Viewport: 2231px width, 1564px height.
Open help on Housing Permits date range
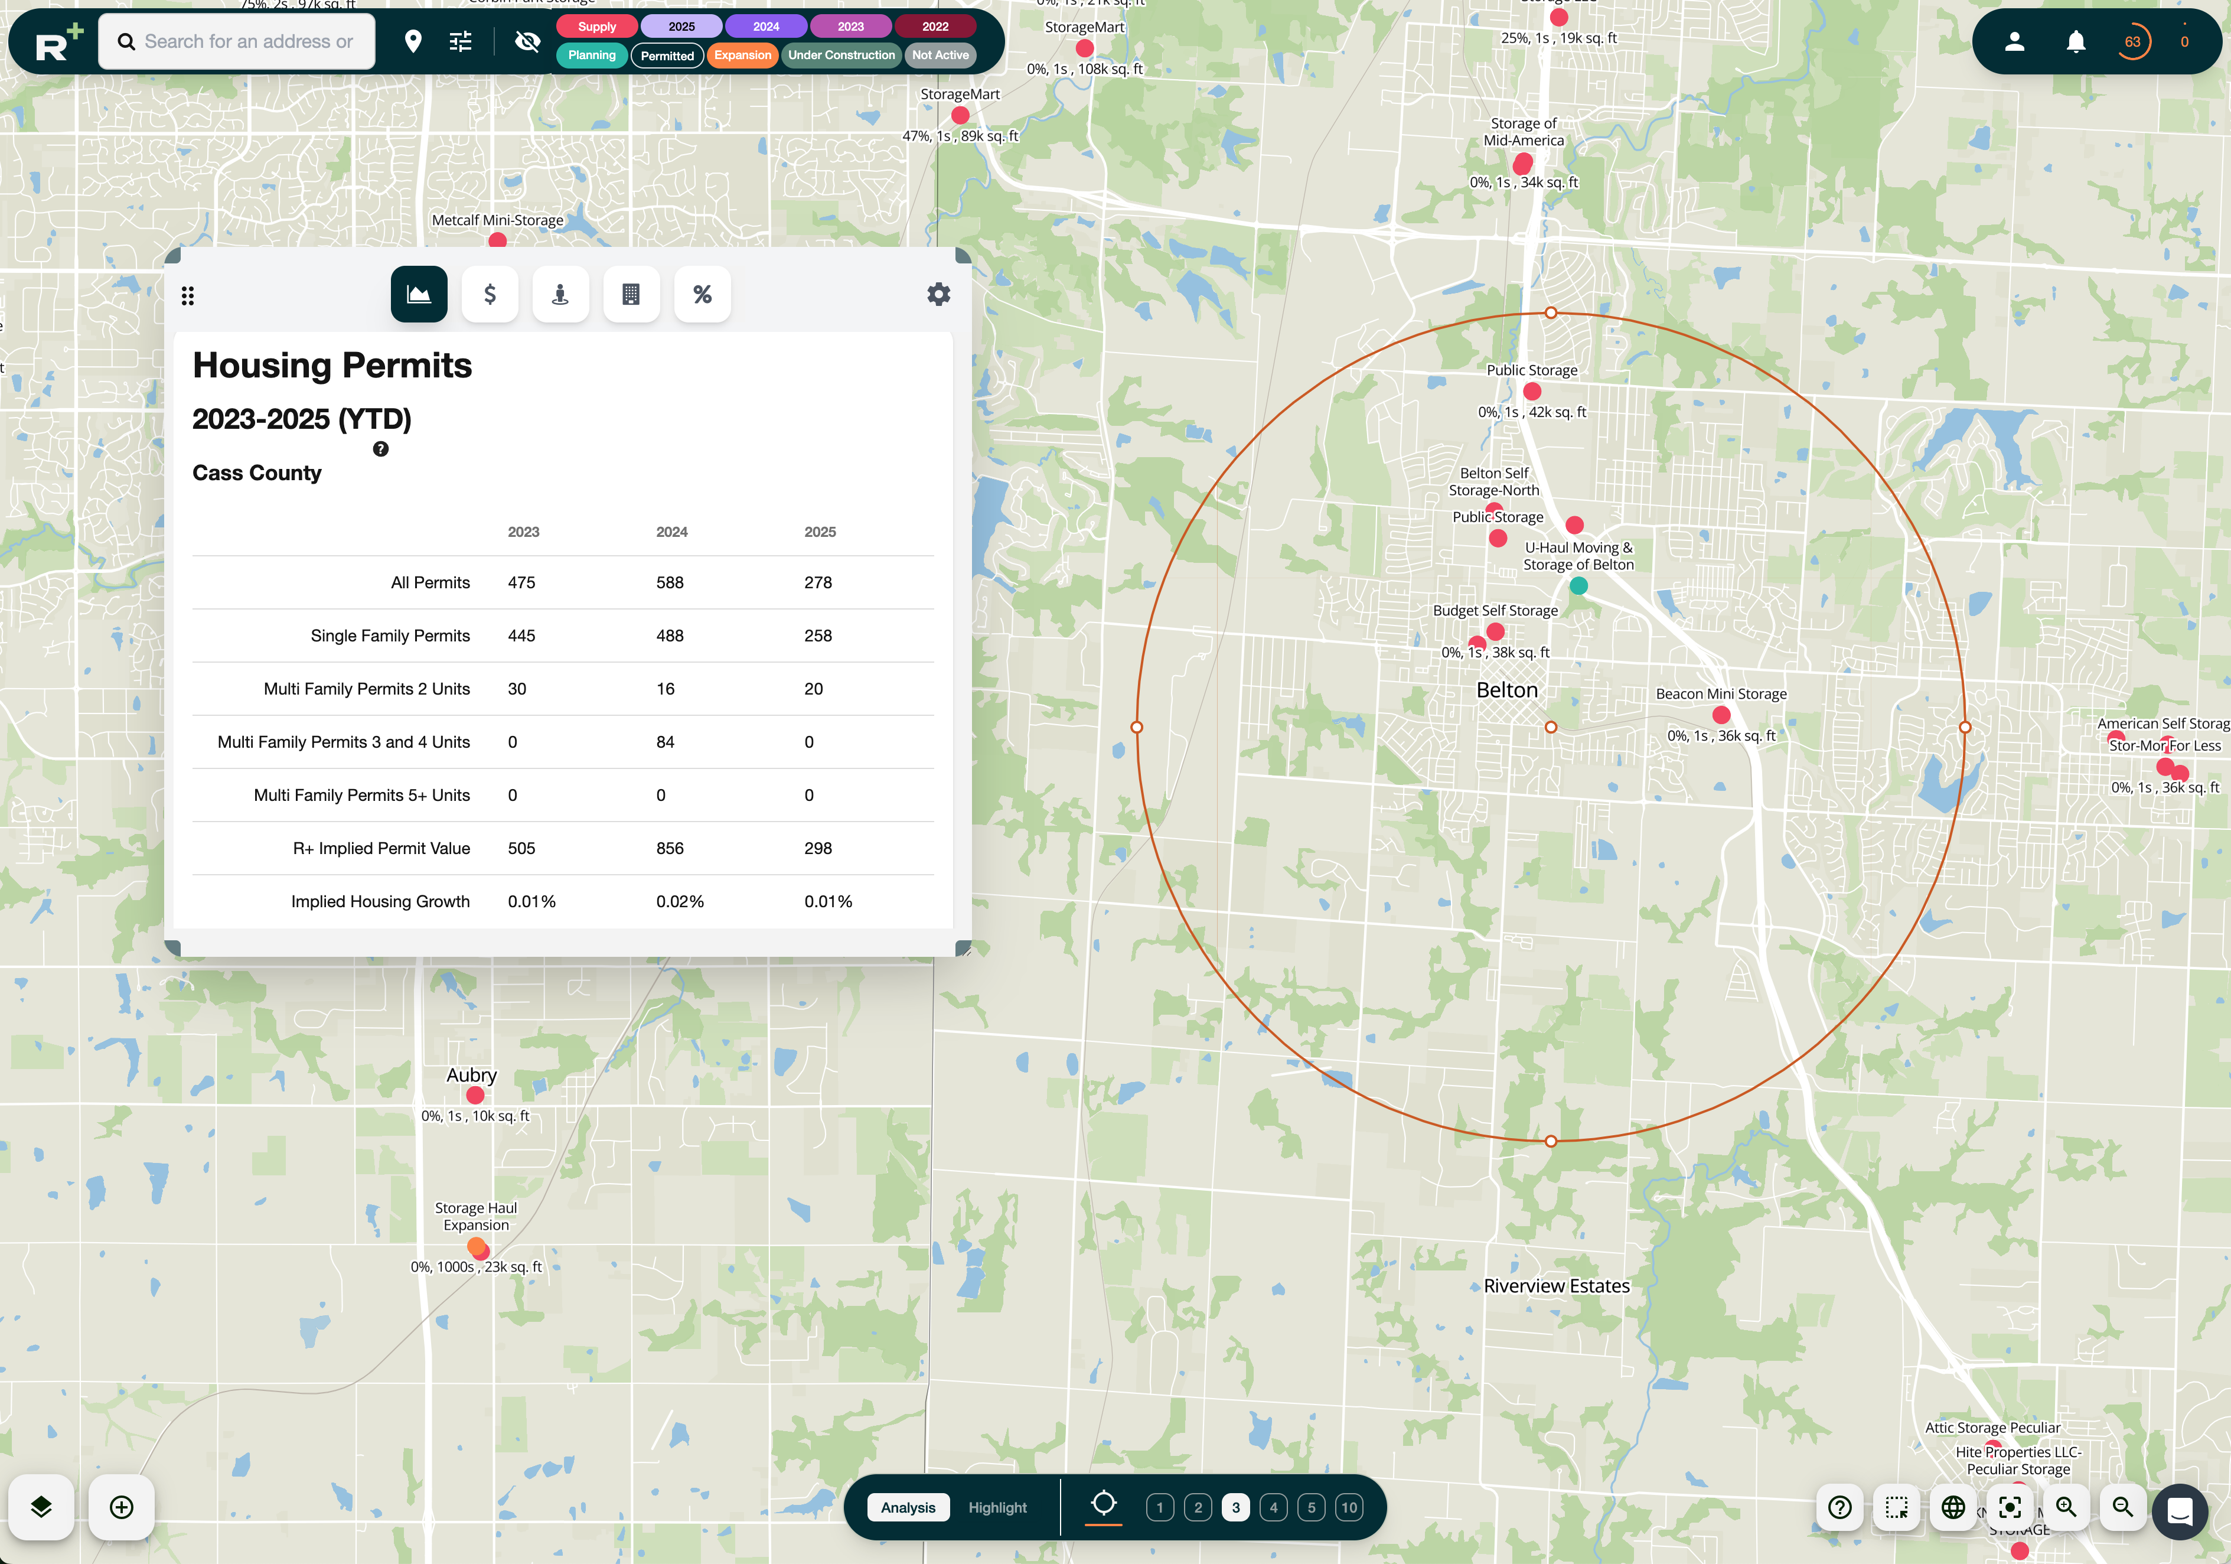(x=380, y=449)
